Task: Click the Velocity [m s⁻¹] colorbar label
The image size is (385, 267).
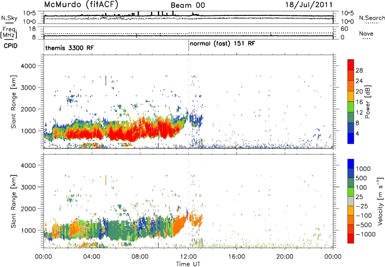Action: point(380,201)
